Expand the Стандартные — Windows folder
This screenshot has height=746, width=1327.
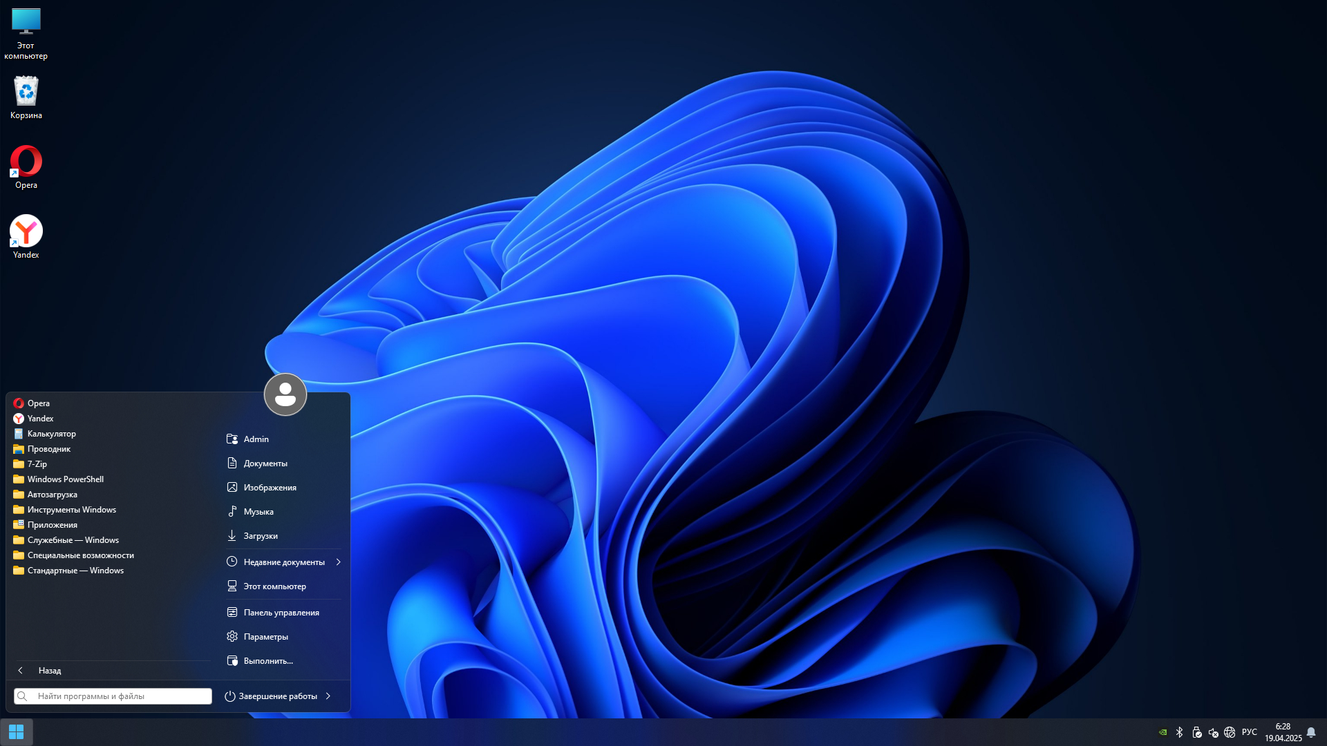(x=75, y=571)
